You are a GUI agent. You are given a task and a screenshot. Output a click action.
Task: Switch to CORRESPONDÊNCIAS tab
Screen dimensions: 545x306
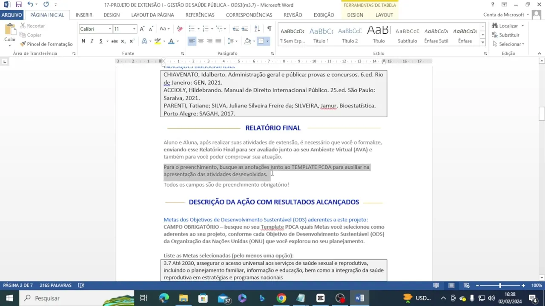click(x=249, y=15)
